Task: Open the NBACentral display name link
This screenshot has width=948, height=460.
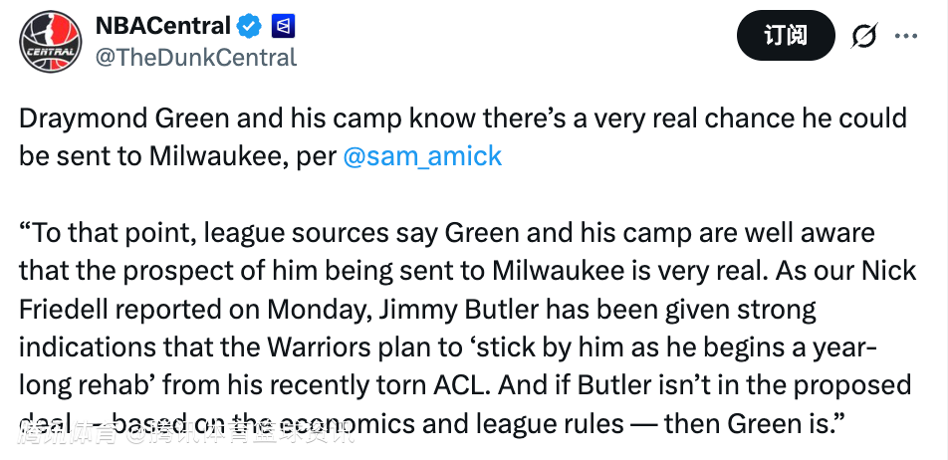Action: click(x=161, y=26)
